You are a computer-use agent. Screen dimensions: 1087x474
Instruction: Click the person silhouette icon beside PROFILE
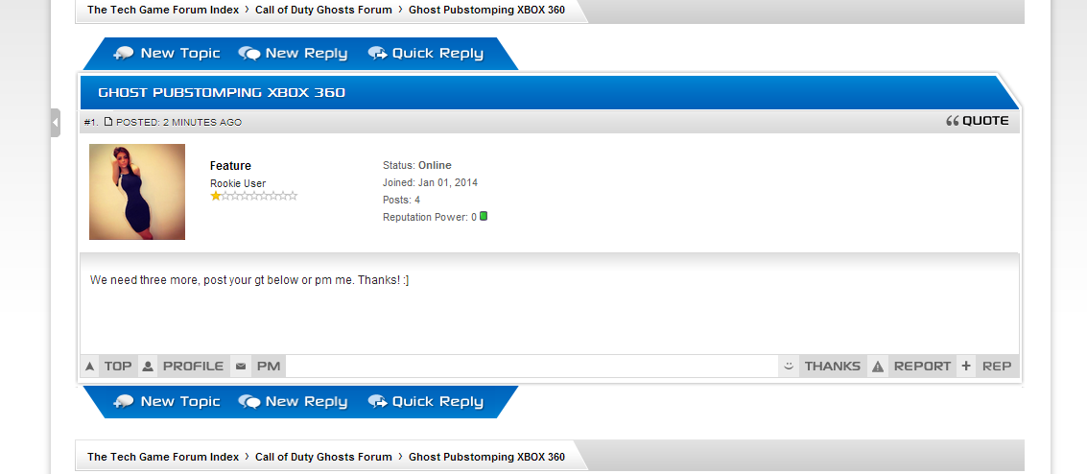pyautogui.click(x=148, y=367)
